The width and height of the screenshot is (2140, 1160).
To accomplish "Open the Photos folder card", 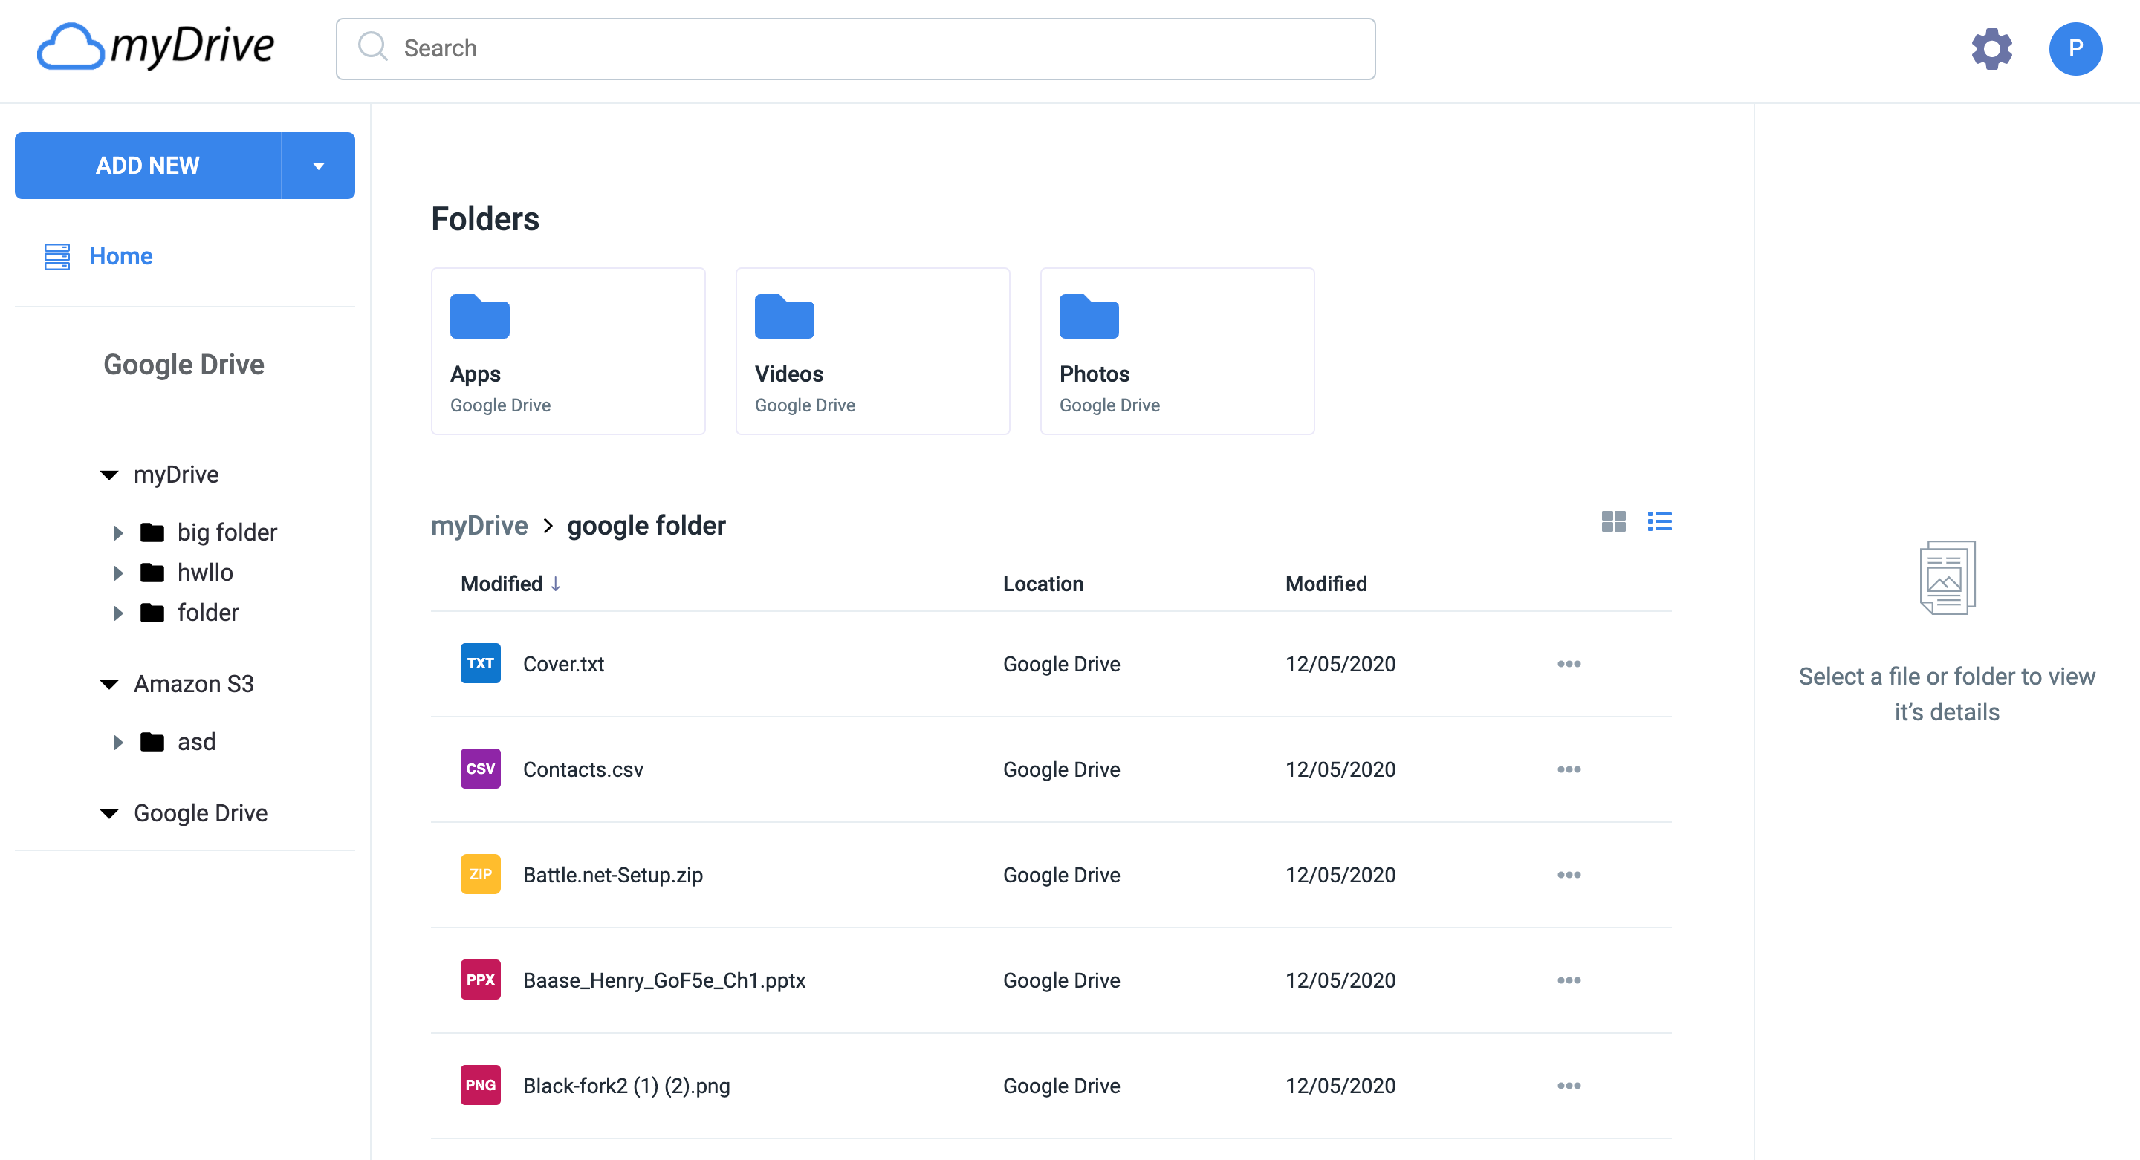I will (1176, 351).
